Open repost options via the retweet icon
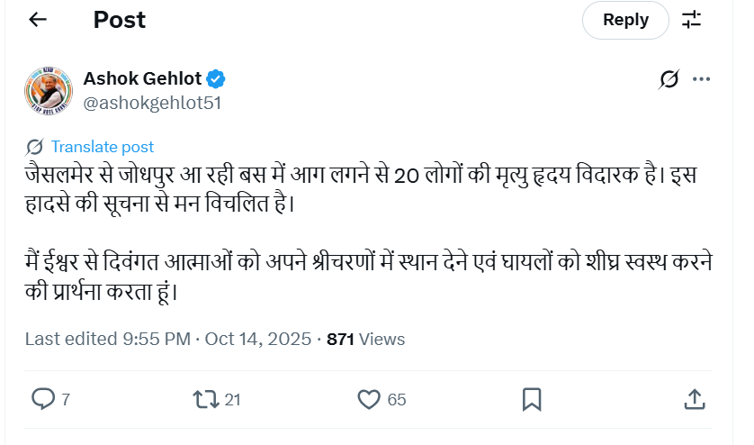Image resolution: width=754 pixels, height=445 pixels. pyautogui.click(x=205, y=398)
